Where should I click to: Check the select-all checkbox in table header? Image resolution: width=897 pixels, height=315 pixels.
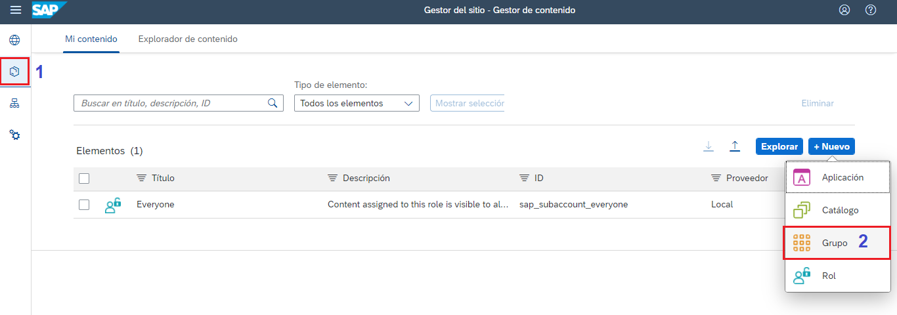point(84,178)
